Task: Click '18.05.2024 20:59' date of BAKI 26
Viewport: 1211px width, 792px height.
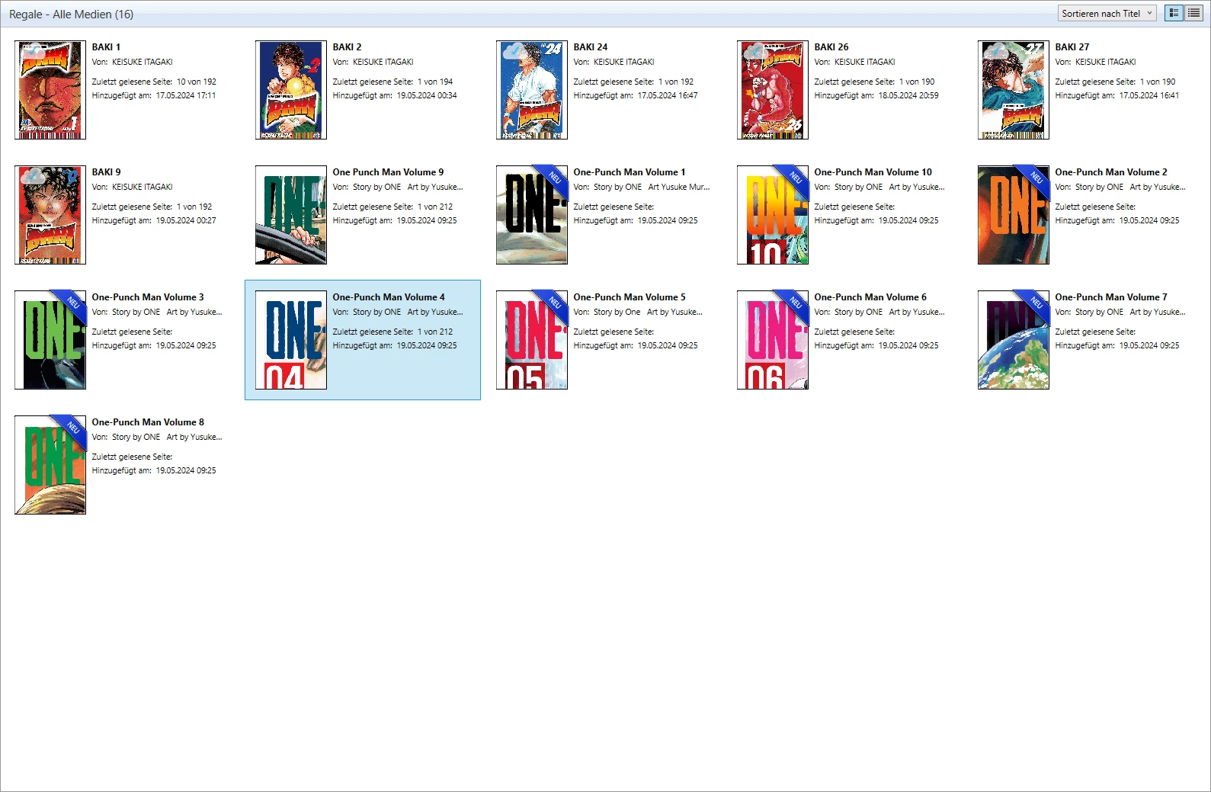Action: (x=908, y=95)
